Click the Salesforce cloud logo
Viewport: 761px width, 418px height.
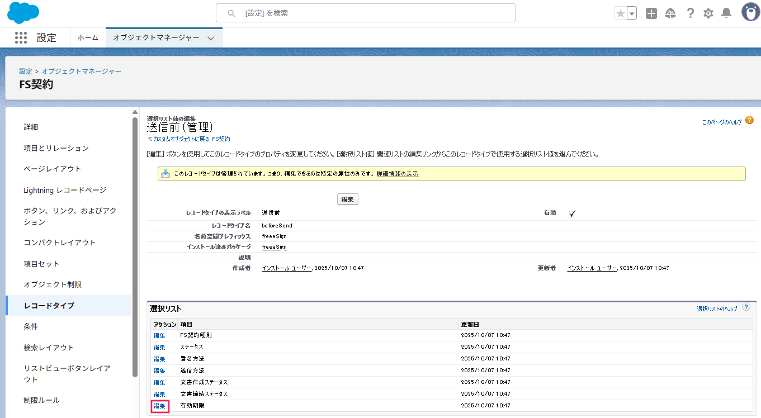(x=23, y=12)
